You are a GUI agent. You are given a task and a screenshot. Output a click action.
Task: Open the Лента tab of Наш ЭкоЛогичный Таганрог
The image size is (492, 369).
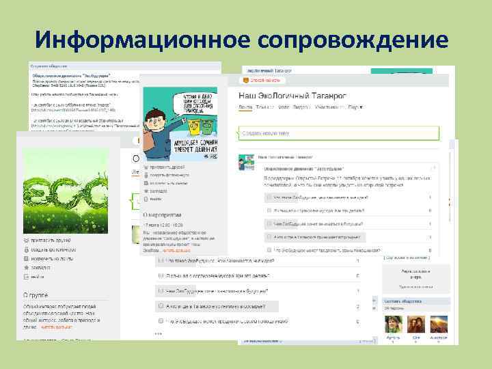245,107
